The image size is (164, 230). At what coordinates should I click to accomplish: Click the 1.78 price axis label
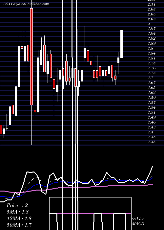pos(152,63)
